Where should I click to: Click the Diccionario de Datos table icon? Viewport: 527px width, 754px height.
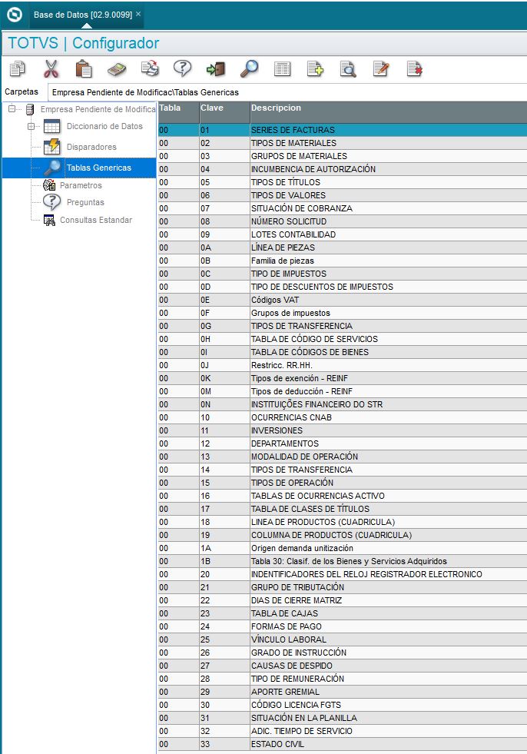52,127
